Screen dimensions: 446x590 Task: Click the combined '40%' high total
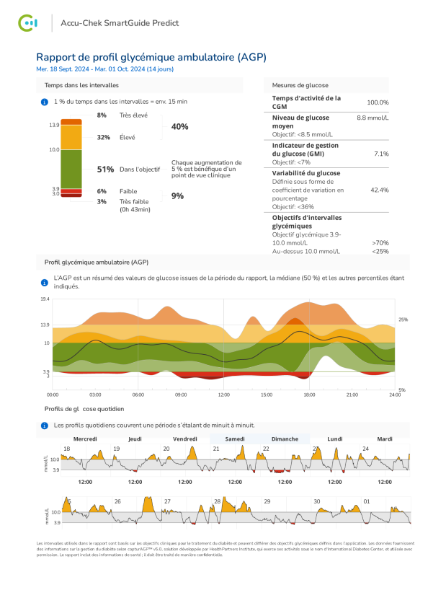tap(179, 127)
